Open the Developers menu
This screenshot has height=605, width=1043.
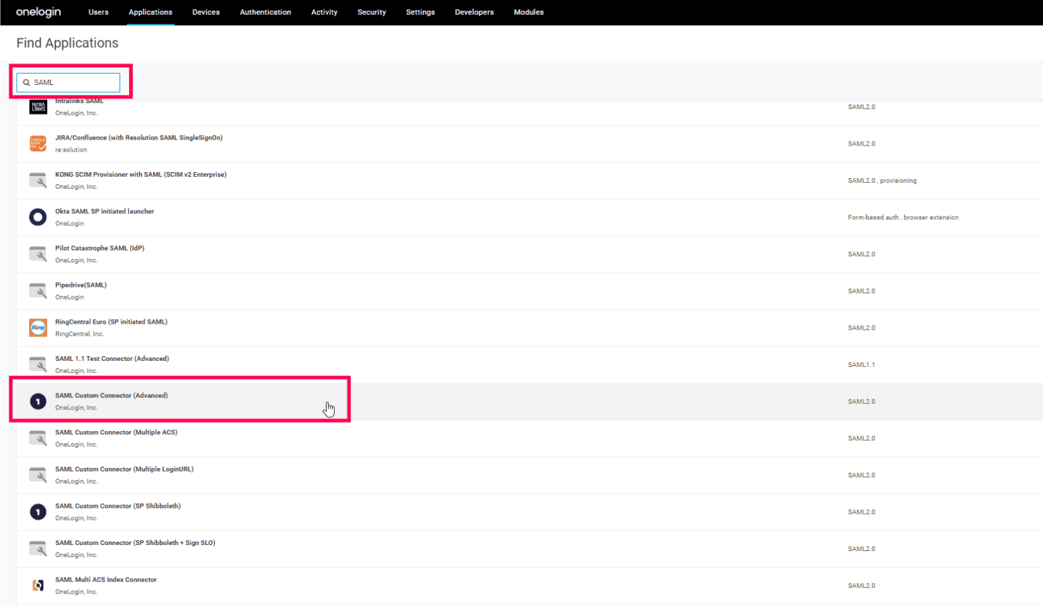[x=475, y=12]
